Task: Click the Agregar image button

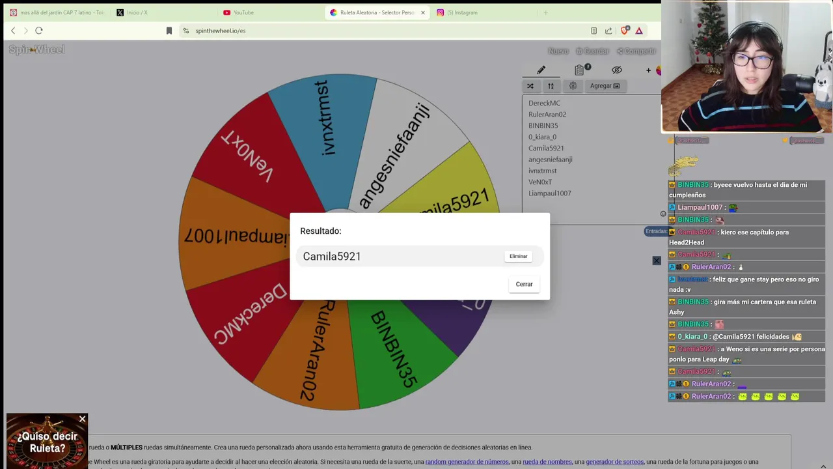Action: point(605,86)
